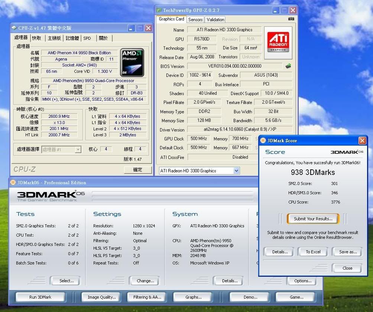Screen dimensions: 373x312
Task: Click the GPU-Z screenshot camera icon
Action: pyautogui.click(x=291, y=19)
